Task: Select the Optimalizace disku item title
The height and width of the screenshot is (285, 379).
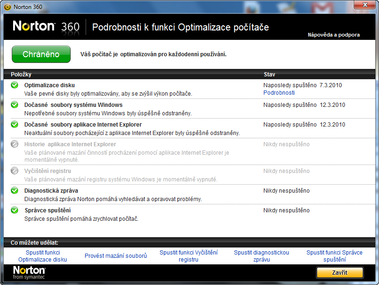Action: point(50,85)
